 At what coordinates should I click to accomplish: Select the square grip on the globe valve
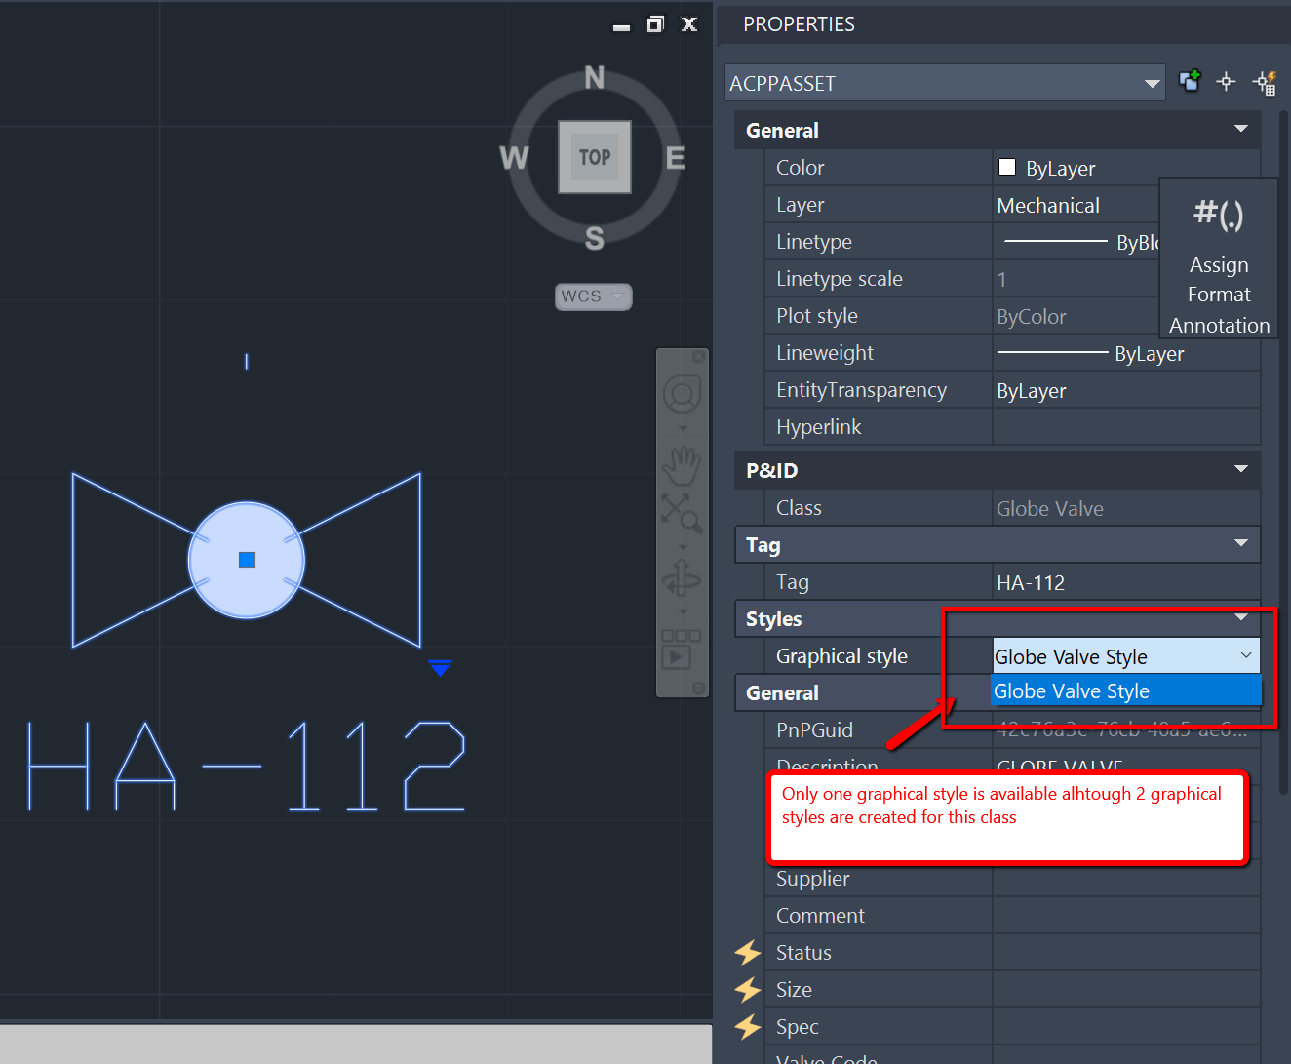[247, 560]
